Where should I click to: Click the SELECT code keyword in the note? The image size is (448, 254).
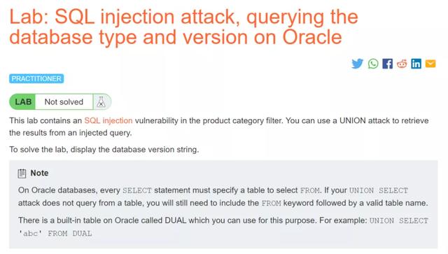[137, 190]
